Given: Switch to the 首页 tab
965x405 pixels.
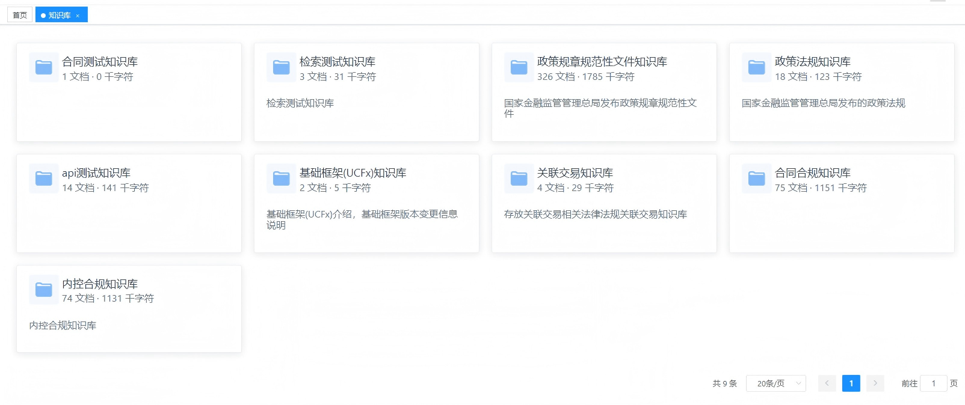Looking at the screenshot, I should [20, 15].
